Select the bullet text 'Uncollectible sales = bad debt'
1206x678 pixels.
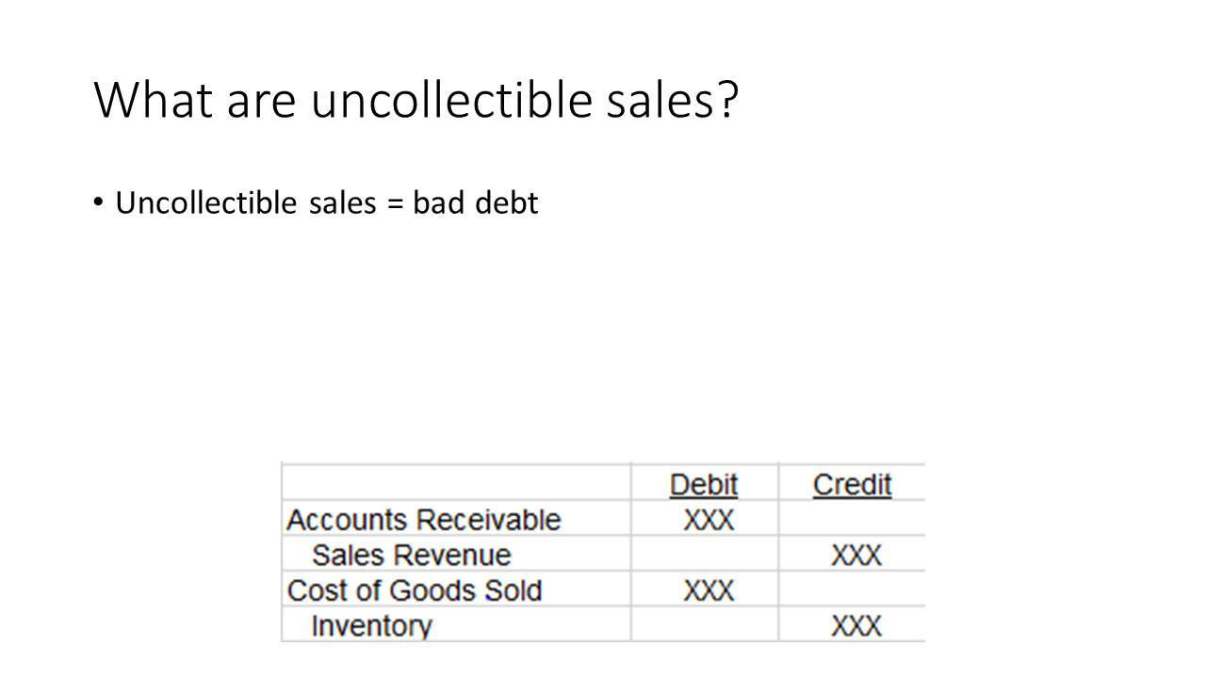(326, 202)
